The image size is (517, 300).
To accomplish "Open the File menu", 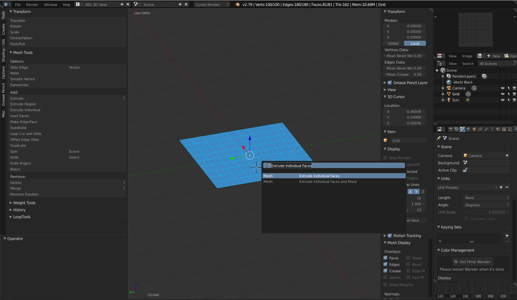I will pos(18,5).
